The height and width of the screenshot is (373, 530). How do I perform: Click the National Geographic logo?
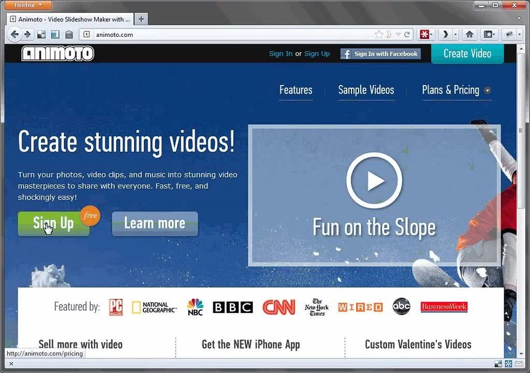154,307
